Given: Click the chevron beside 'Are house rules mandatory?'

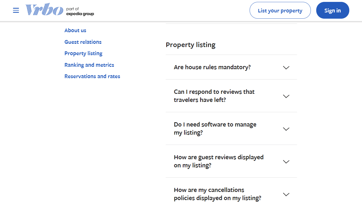Looking at the screenshot, I should point(286,68).
